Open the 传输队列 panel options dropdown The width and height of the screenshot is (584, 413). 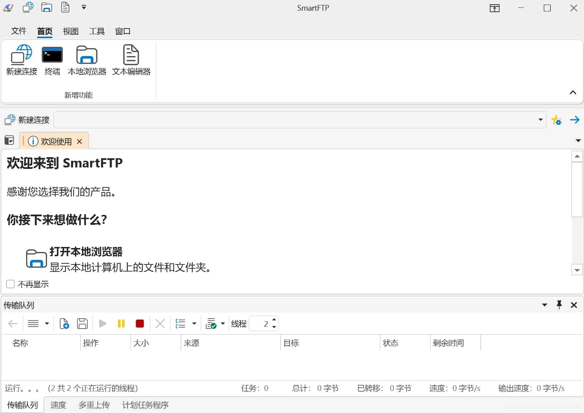(545, 305)
